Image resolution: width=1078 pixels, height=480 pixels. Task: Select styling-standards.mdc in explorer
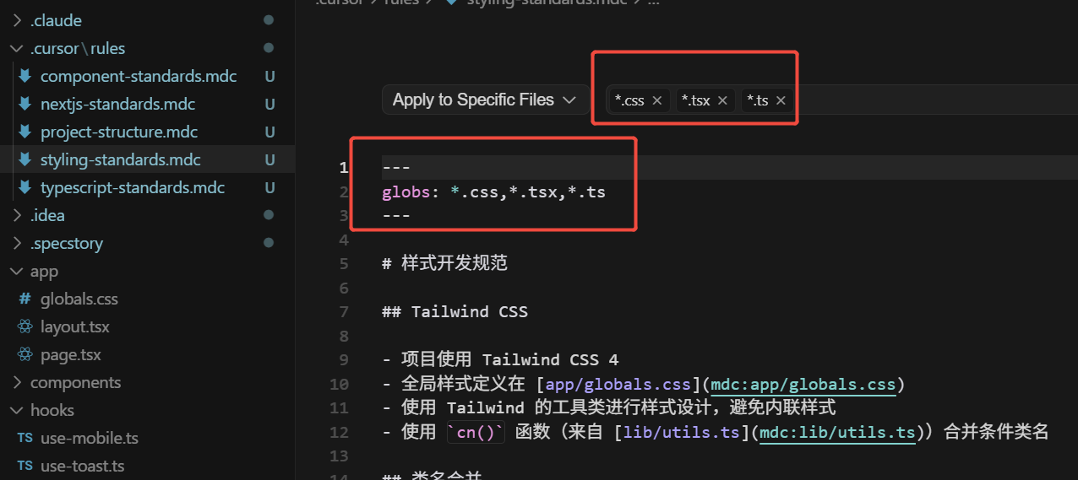click(x=121, y=159)
